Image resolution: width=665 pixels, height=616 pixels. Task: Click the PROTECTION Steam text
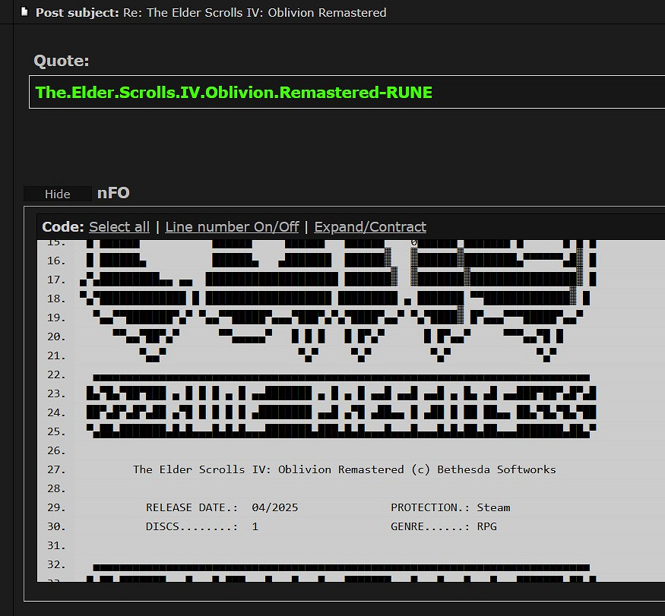pyautogui.click(x=450, y=507)
